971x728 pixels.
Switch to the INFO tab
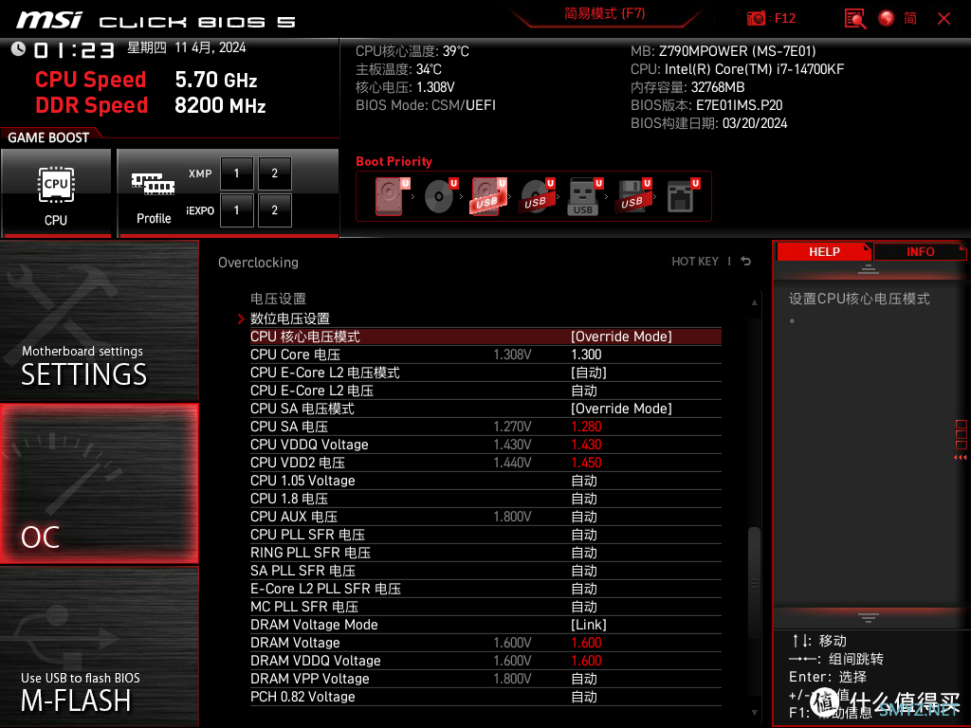click(x=920, y=252)
